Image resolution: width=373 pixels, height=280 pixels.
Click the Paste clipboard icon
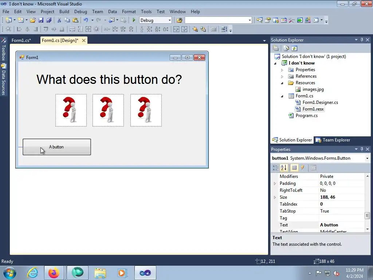point(75,20)
